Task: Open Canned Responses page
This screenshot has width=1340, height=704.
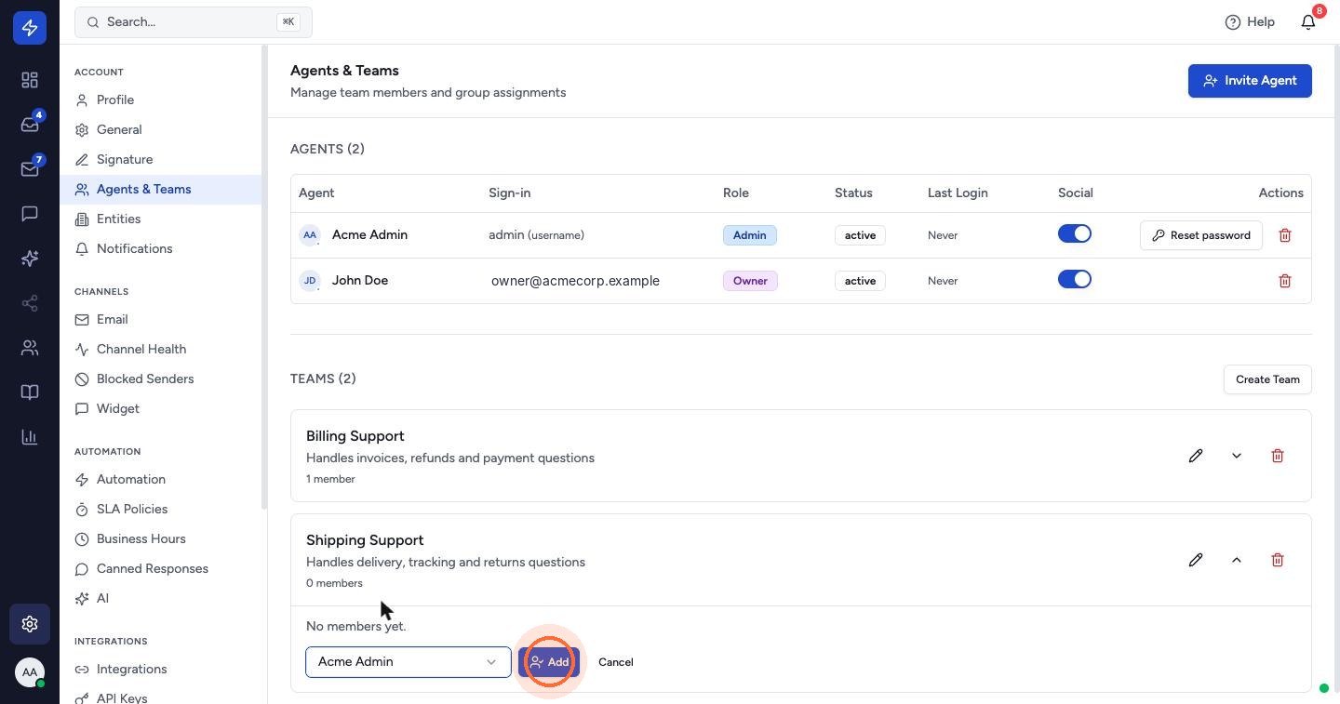Action: [x=160, y=568]
